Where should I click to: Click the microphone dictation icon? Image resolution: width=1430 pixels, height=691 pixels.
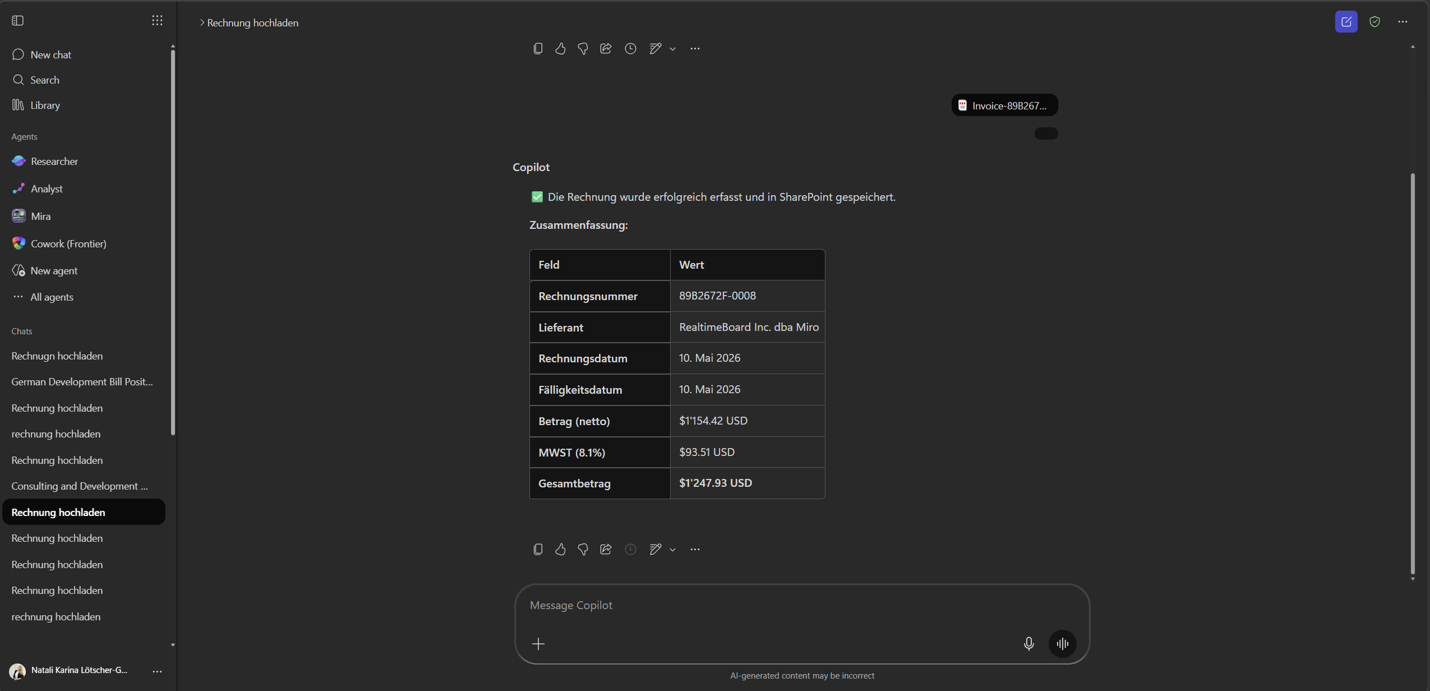[1028, 644]
